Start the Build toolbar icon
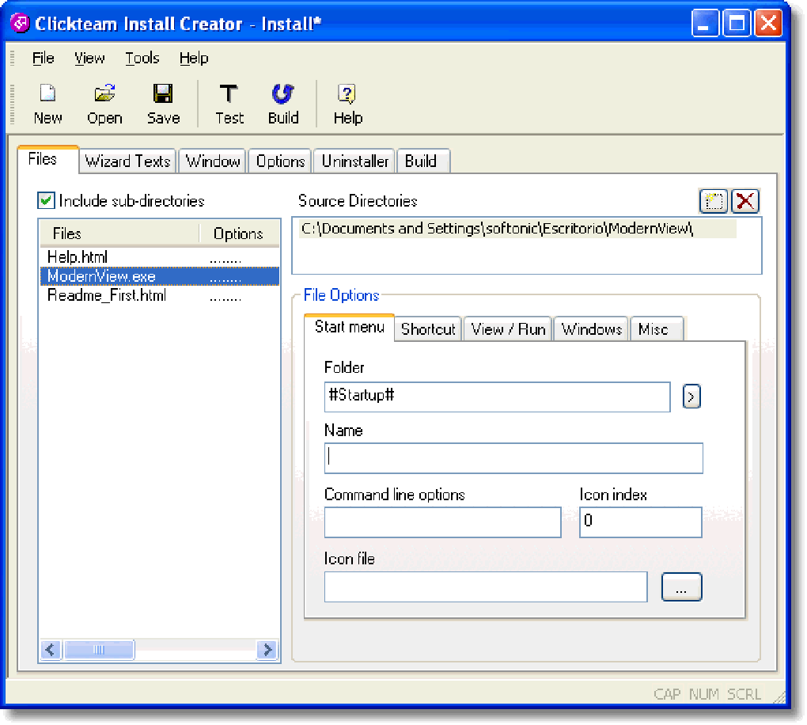Image resolution: width=807 pixels, height=725 pixels. point(283,104)
